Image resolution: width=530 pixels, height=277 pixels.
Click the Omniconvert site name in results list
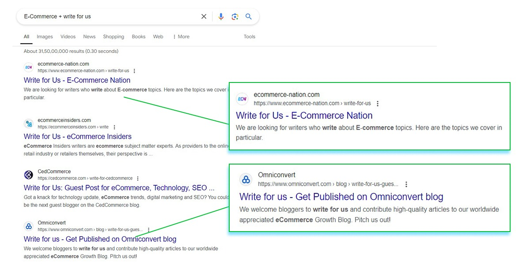click(x=52, y=223)
